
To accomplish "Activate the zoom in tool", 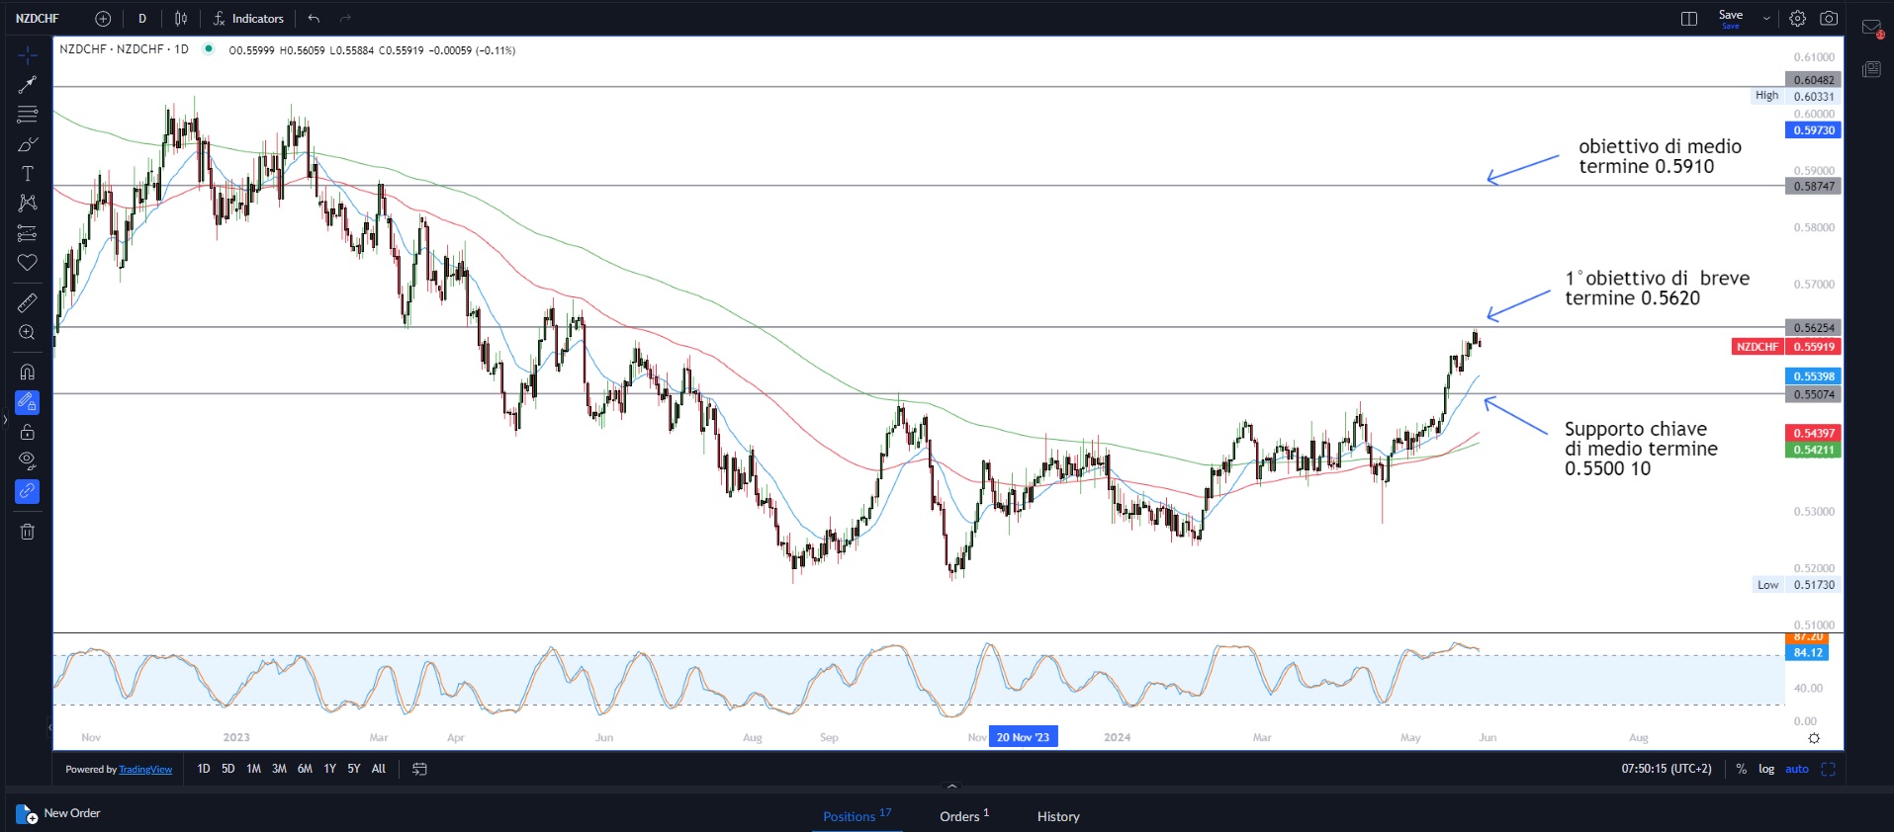I will pos(28,333).
